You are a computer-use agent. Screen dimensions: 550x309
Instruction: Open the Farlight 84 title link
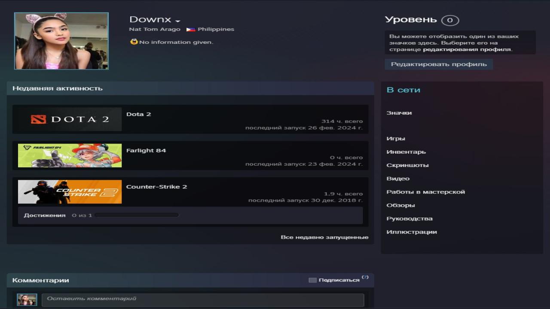(x=146, y=150)
